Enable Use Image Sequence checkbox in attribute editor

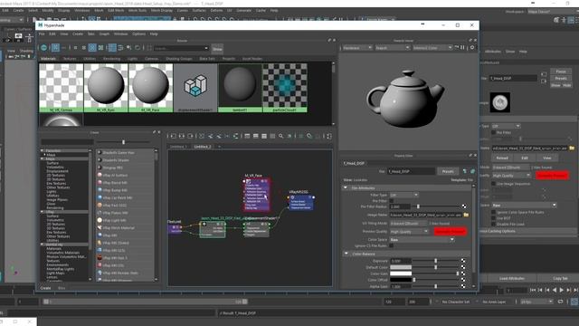[493, 183]
